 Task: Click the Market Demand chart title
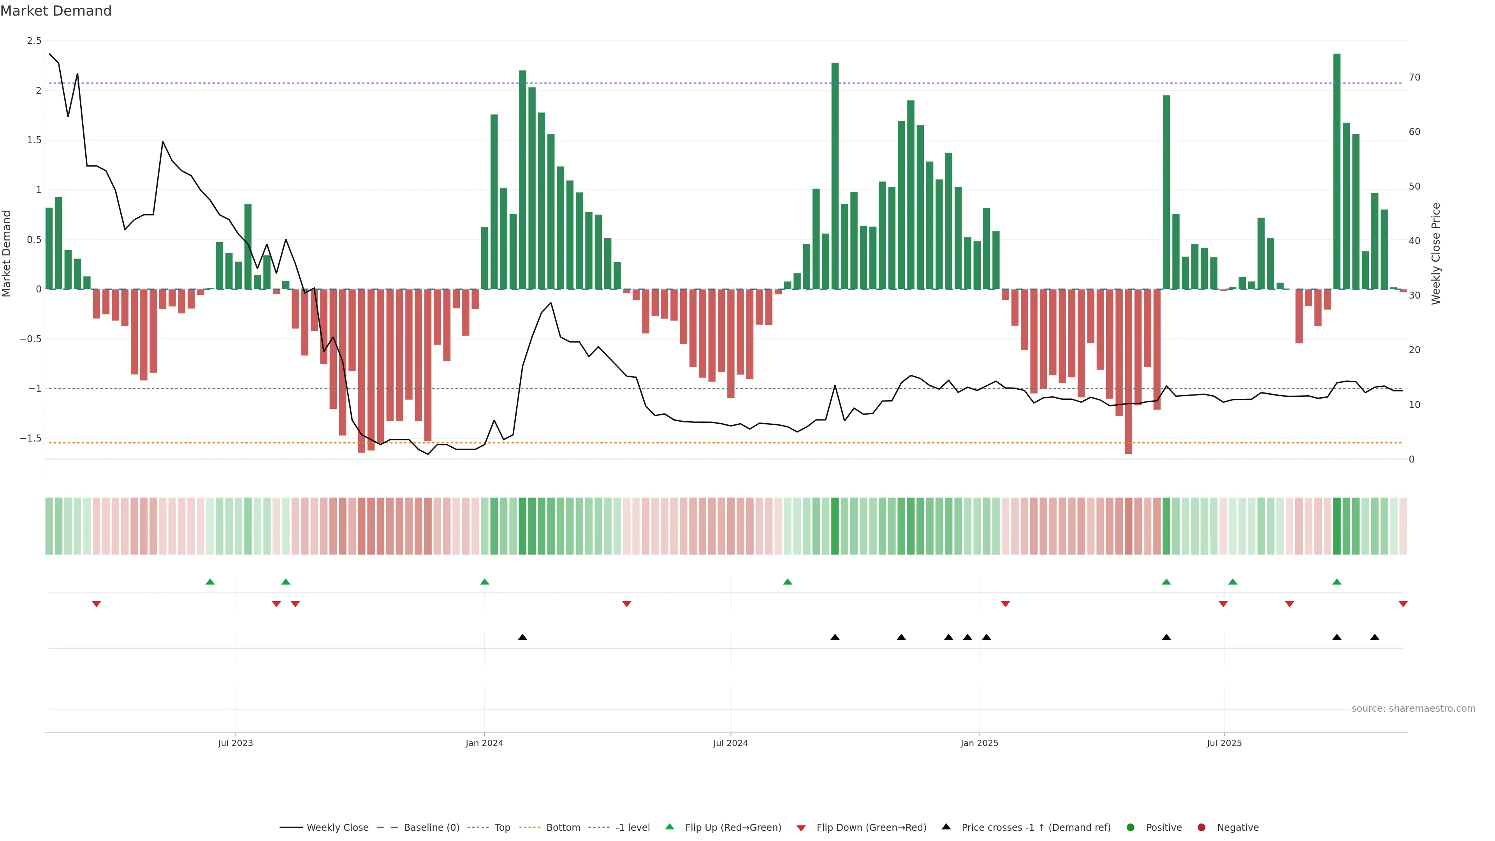pyautogui.click(x=56, y=11)
